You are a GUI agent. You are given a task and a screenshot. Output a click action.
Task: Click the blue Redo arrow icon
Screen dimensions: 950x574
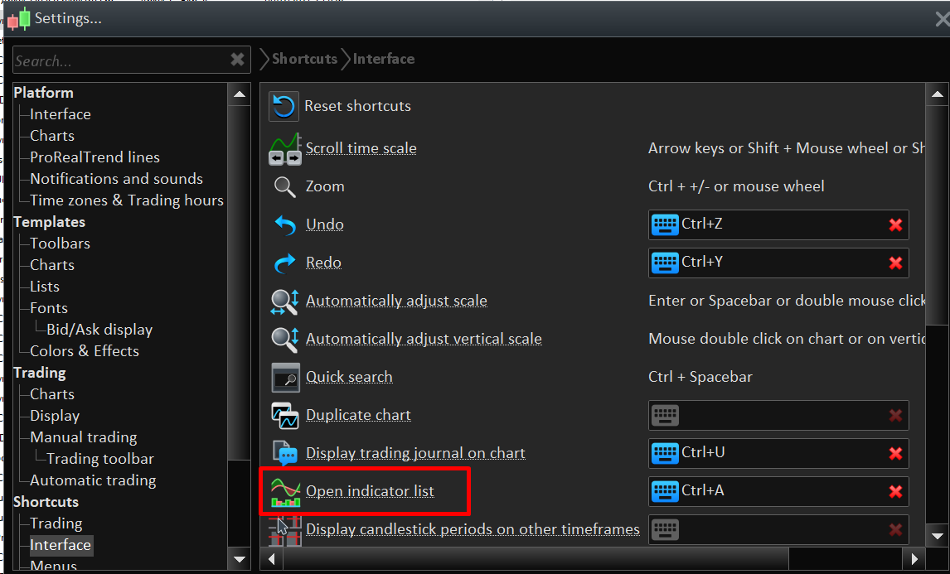(284, 263)
